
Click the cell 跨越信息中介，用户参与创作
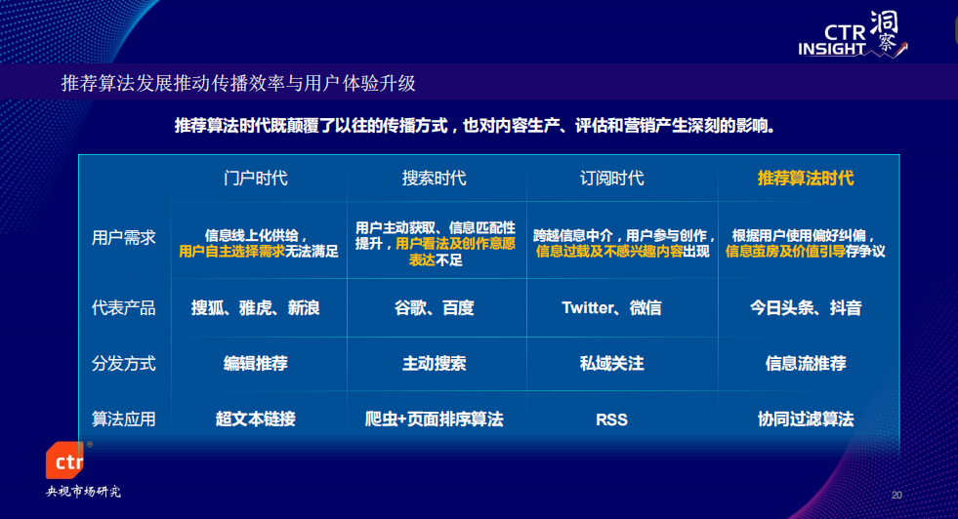[x=623, y=243]
